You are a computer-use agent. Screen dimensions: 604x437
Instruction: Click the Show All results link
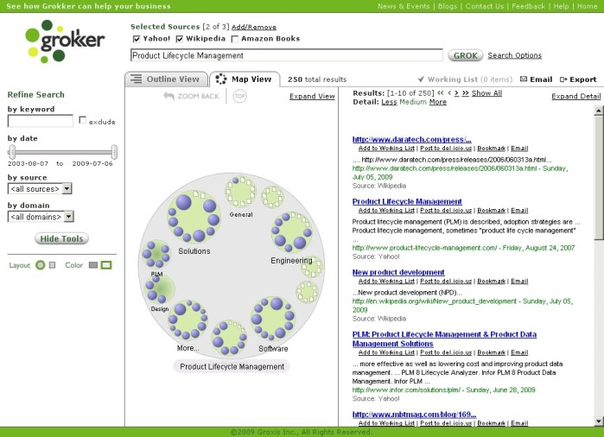(486, 93)
